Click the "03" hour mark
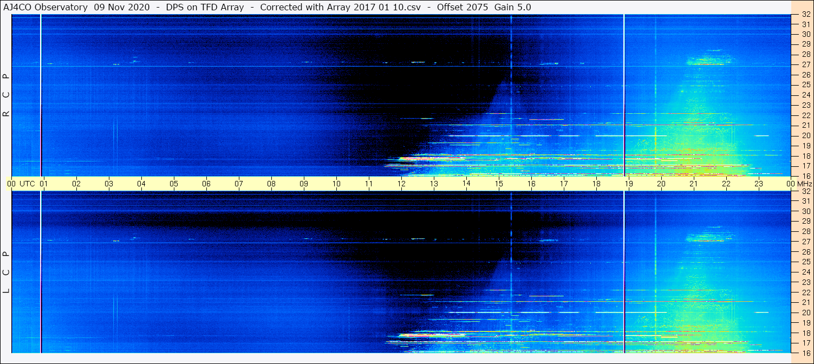Image resolution: width=814 pixels, height=364 pixels. tap(109, 184)
